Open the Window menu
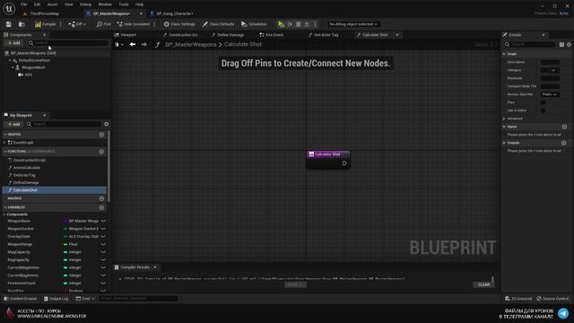Viewport: 574px width, 323px height. pos(105,4)
